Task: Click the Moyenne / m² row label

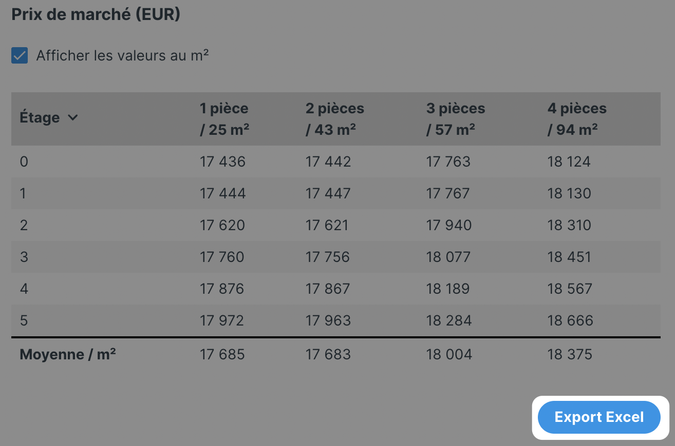Action: click(68, 354)
